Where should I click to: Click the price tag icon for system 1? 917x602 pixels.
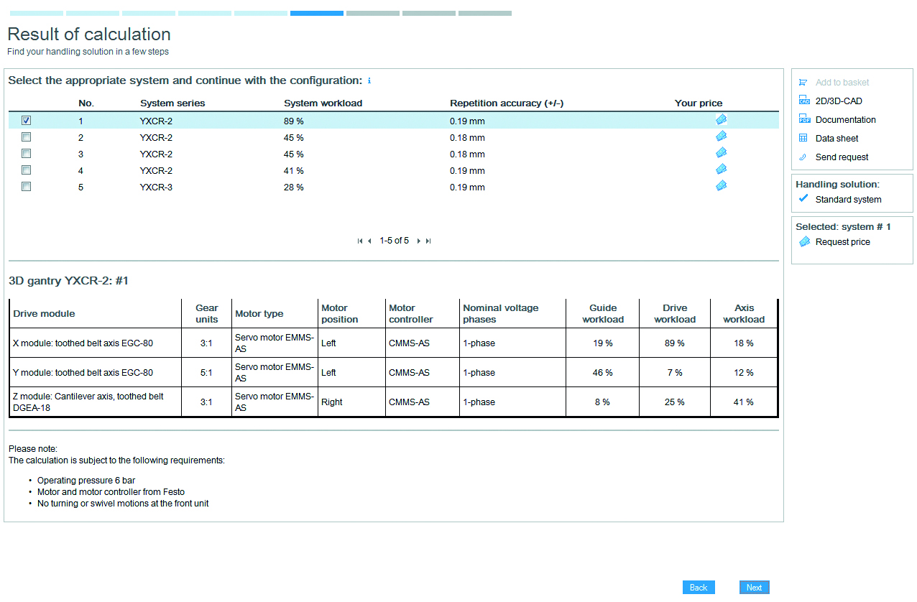(721, 120)
